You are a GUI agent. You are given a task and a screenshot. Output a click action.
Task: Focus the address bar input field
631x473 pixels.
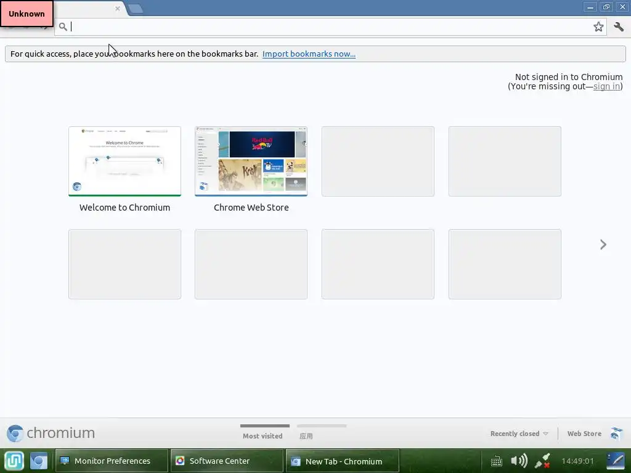(330, 26)
